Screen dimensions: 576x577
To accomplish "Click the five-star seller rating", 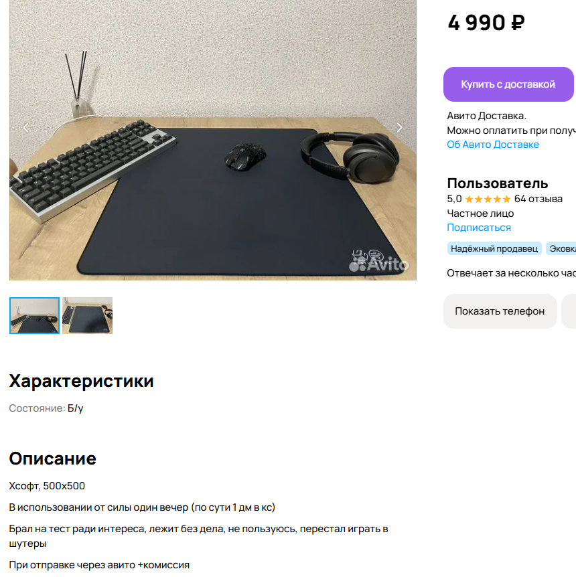I will click(488, 199).
